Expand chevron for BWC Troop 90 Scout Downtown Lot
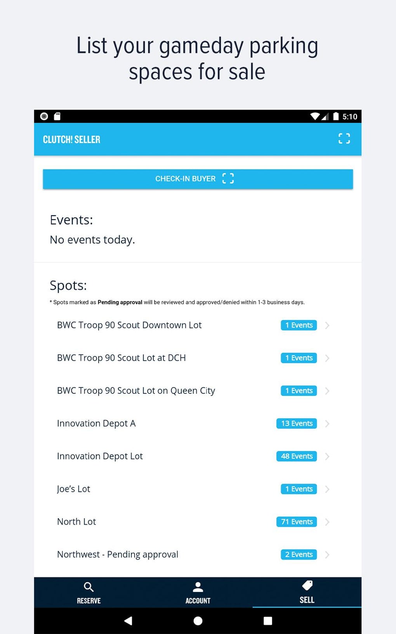The width and height of the screenshot is (396, 634). point(327,325)
